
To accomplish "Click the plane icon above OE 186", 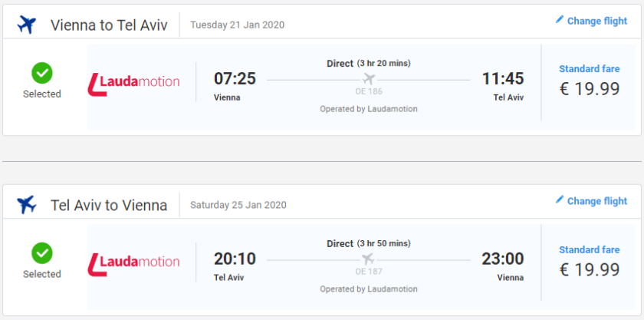I will [369, 79].
